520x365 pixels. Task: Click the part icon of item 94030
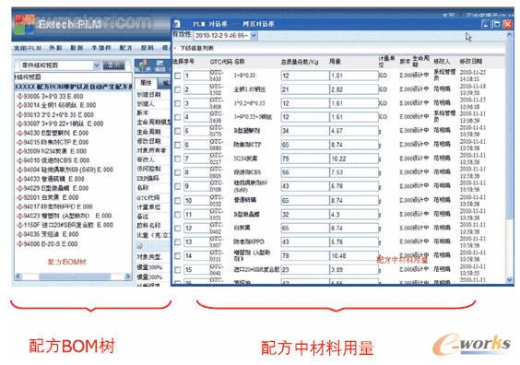coord(20,133)
